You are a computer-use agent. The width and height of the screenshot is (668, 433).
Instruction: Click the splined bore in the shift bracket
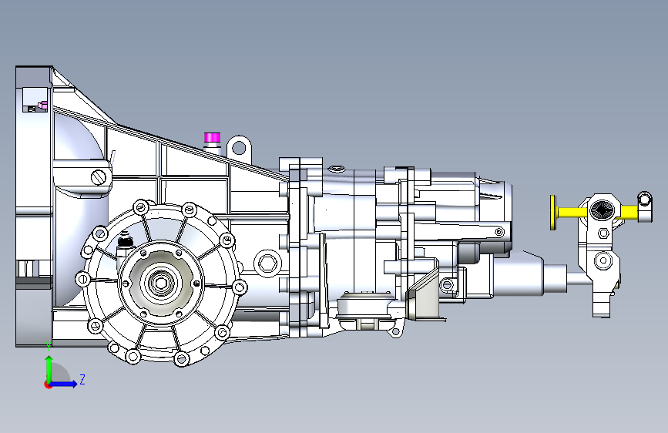(x=601, y=210)
